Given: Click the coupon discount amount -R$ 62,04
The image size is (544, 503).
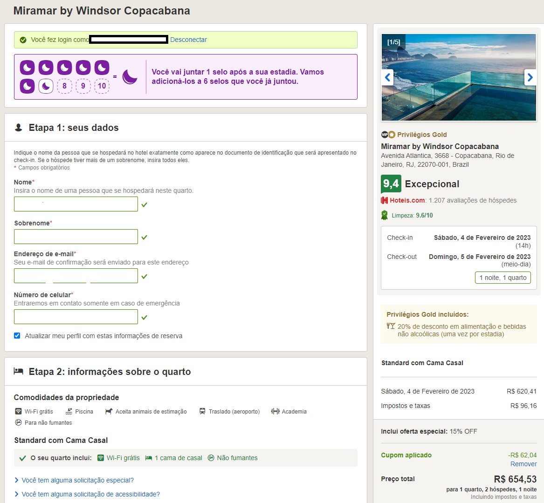Looking at the screenshot, I should [522, 455].
